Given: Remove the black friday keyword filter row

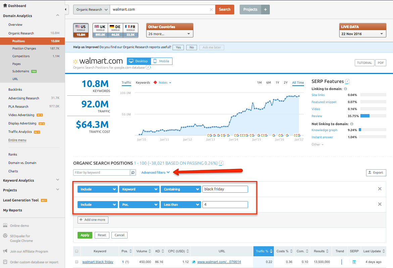Looking at the screenshot, I should (380, 189).
